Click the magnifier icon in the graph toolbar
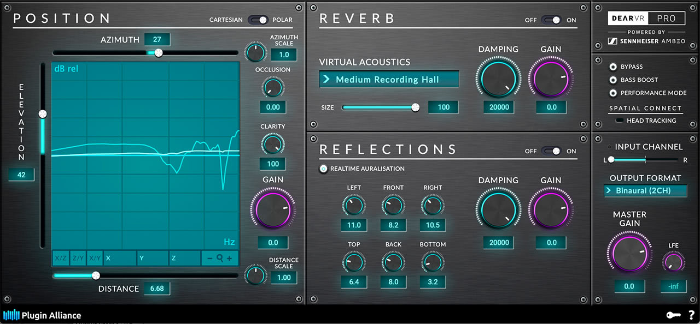Image resolution: width=700 pixels, height=324 pixels. (220, 258)
